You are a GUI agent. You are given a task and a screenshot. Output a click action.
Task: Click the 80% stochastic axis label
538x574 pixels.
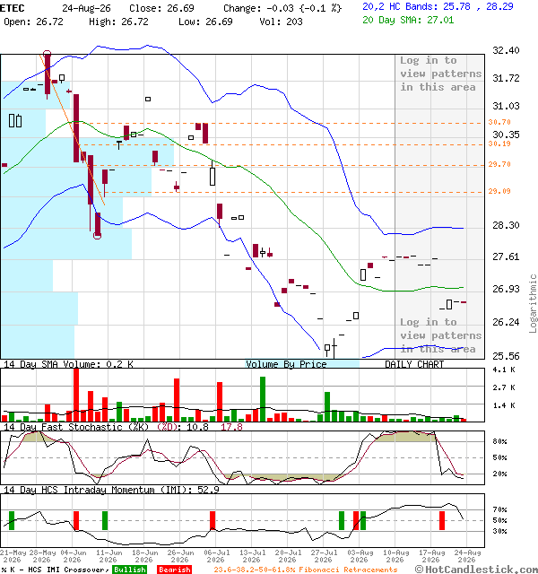(x=499, y=441)
